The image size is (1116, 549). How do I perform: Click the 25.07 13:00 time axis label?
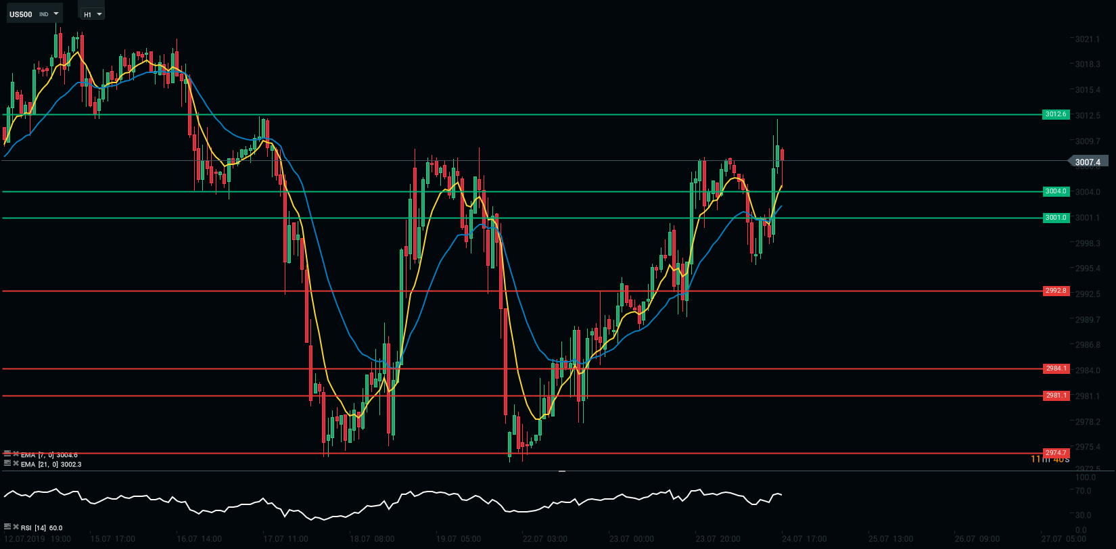(x=891, y=539)
